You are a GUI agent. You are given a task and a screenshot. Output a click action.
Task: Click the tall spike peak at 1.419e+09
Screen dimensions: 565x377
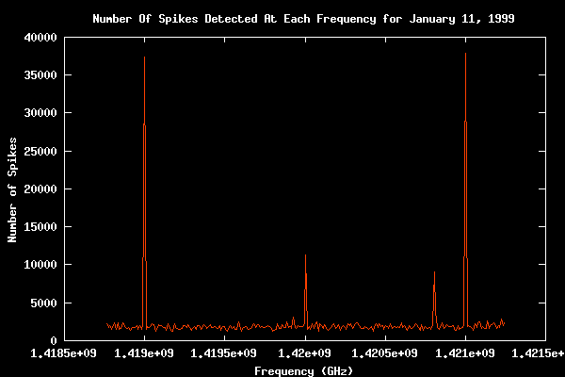click(x=144, y=57)
